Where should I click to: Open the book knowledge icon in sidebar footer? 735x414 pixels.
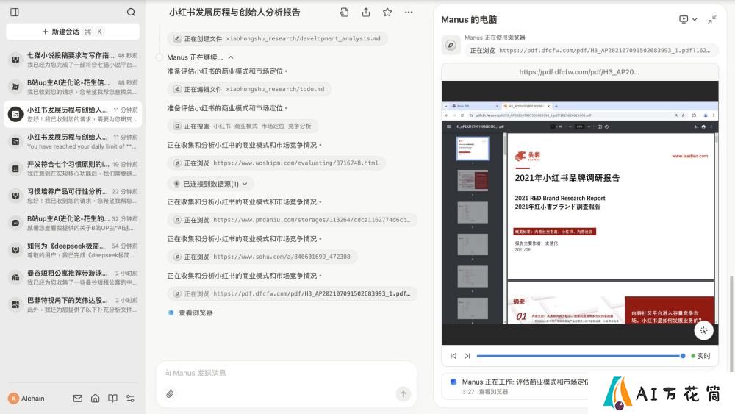tap(113, 399)
